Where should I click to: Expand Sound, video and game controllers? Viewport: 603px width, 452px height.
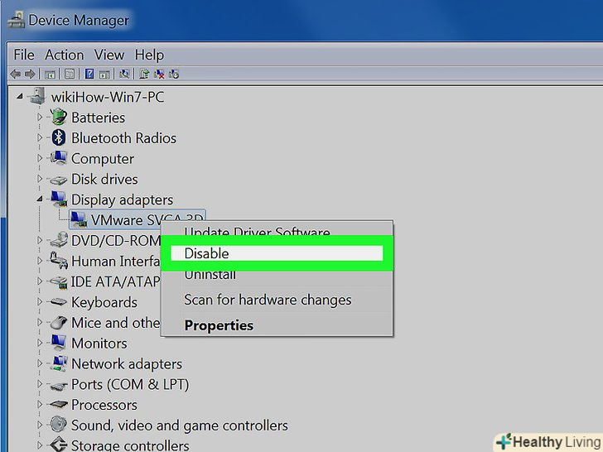pos(40,425)
